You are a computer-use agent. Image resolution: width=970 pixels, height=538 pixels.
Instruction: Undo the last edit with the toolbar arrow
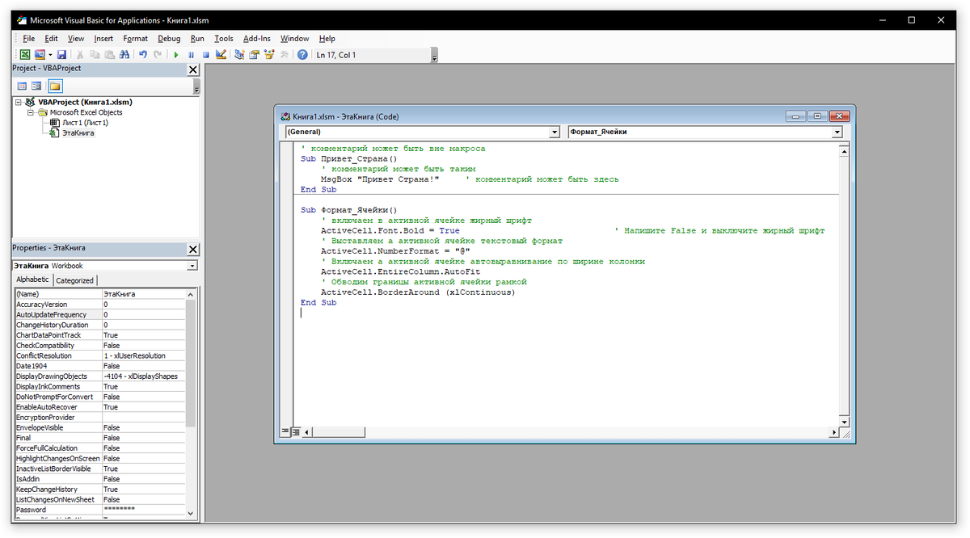tap(143, 55)
